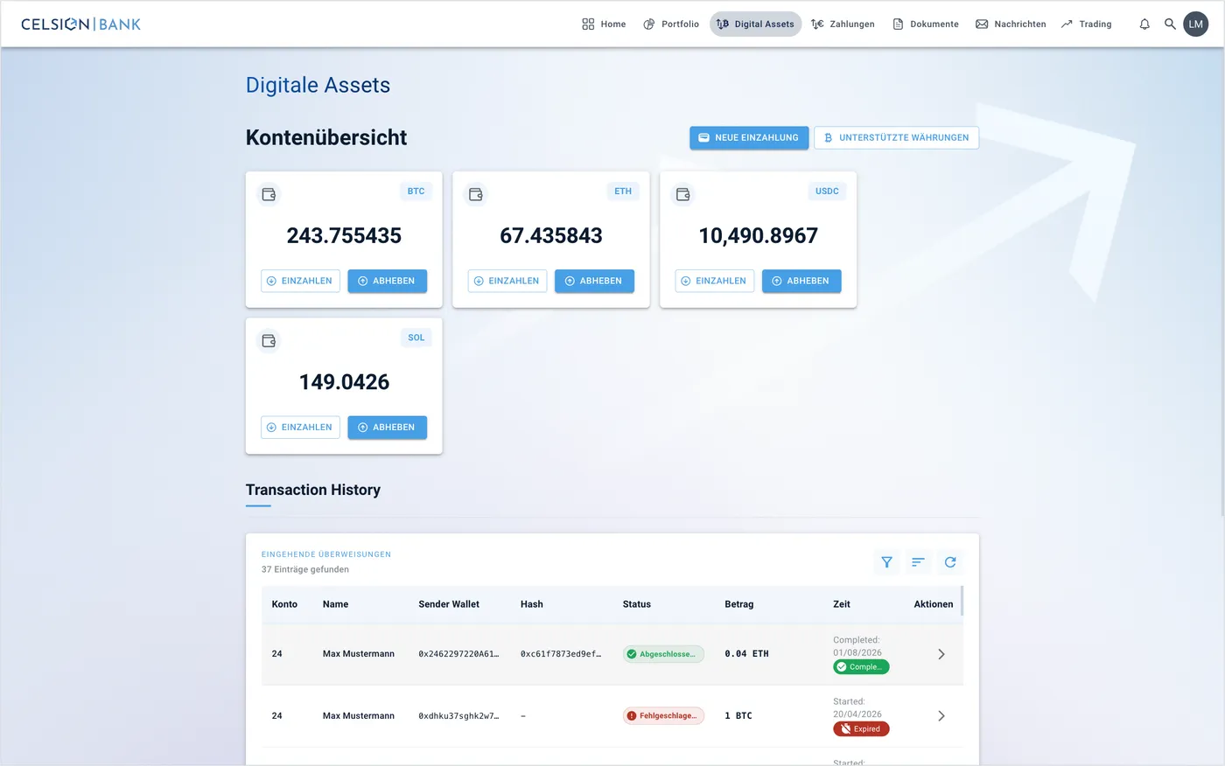1225x766 pixels.
Task: Click the sort transactions icon
Action: coord(918,562)
